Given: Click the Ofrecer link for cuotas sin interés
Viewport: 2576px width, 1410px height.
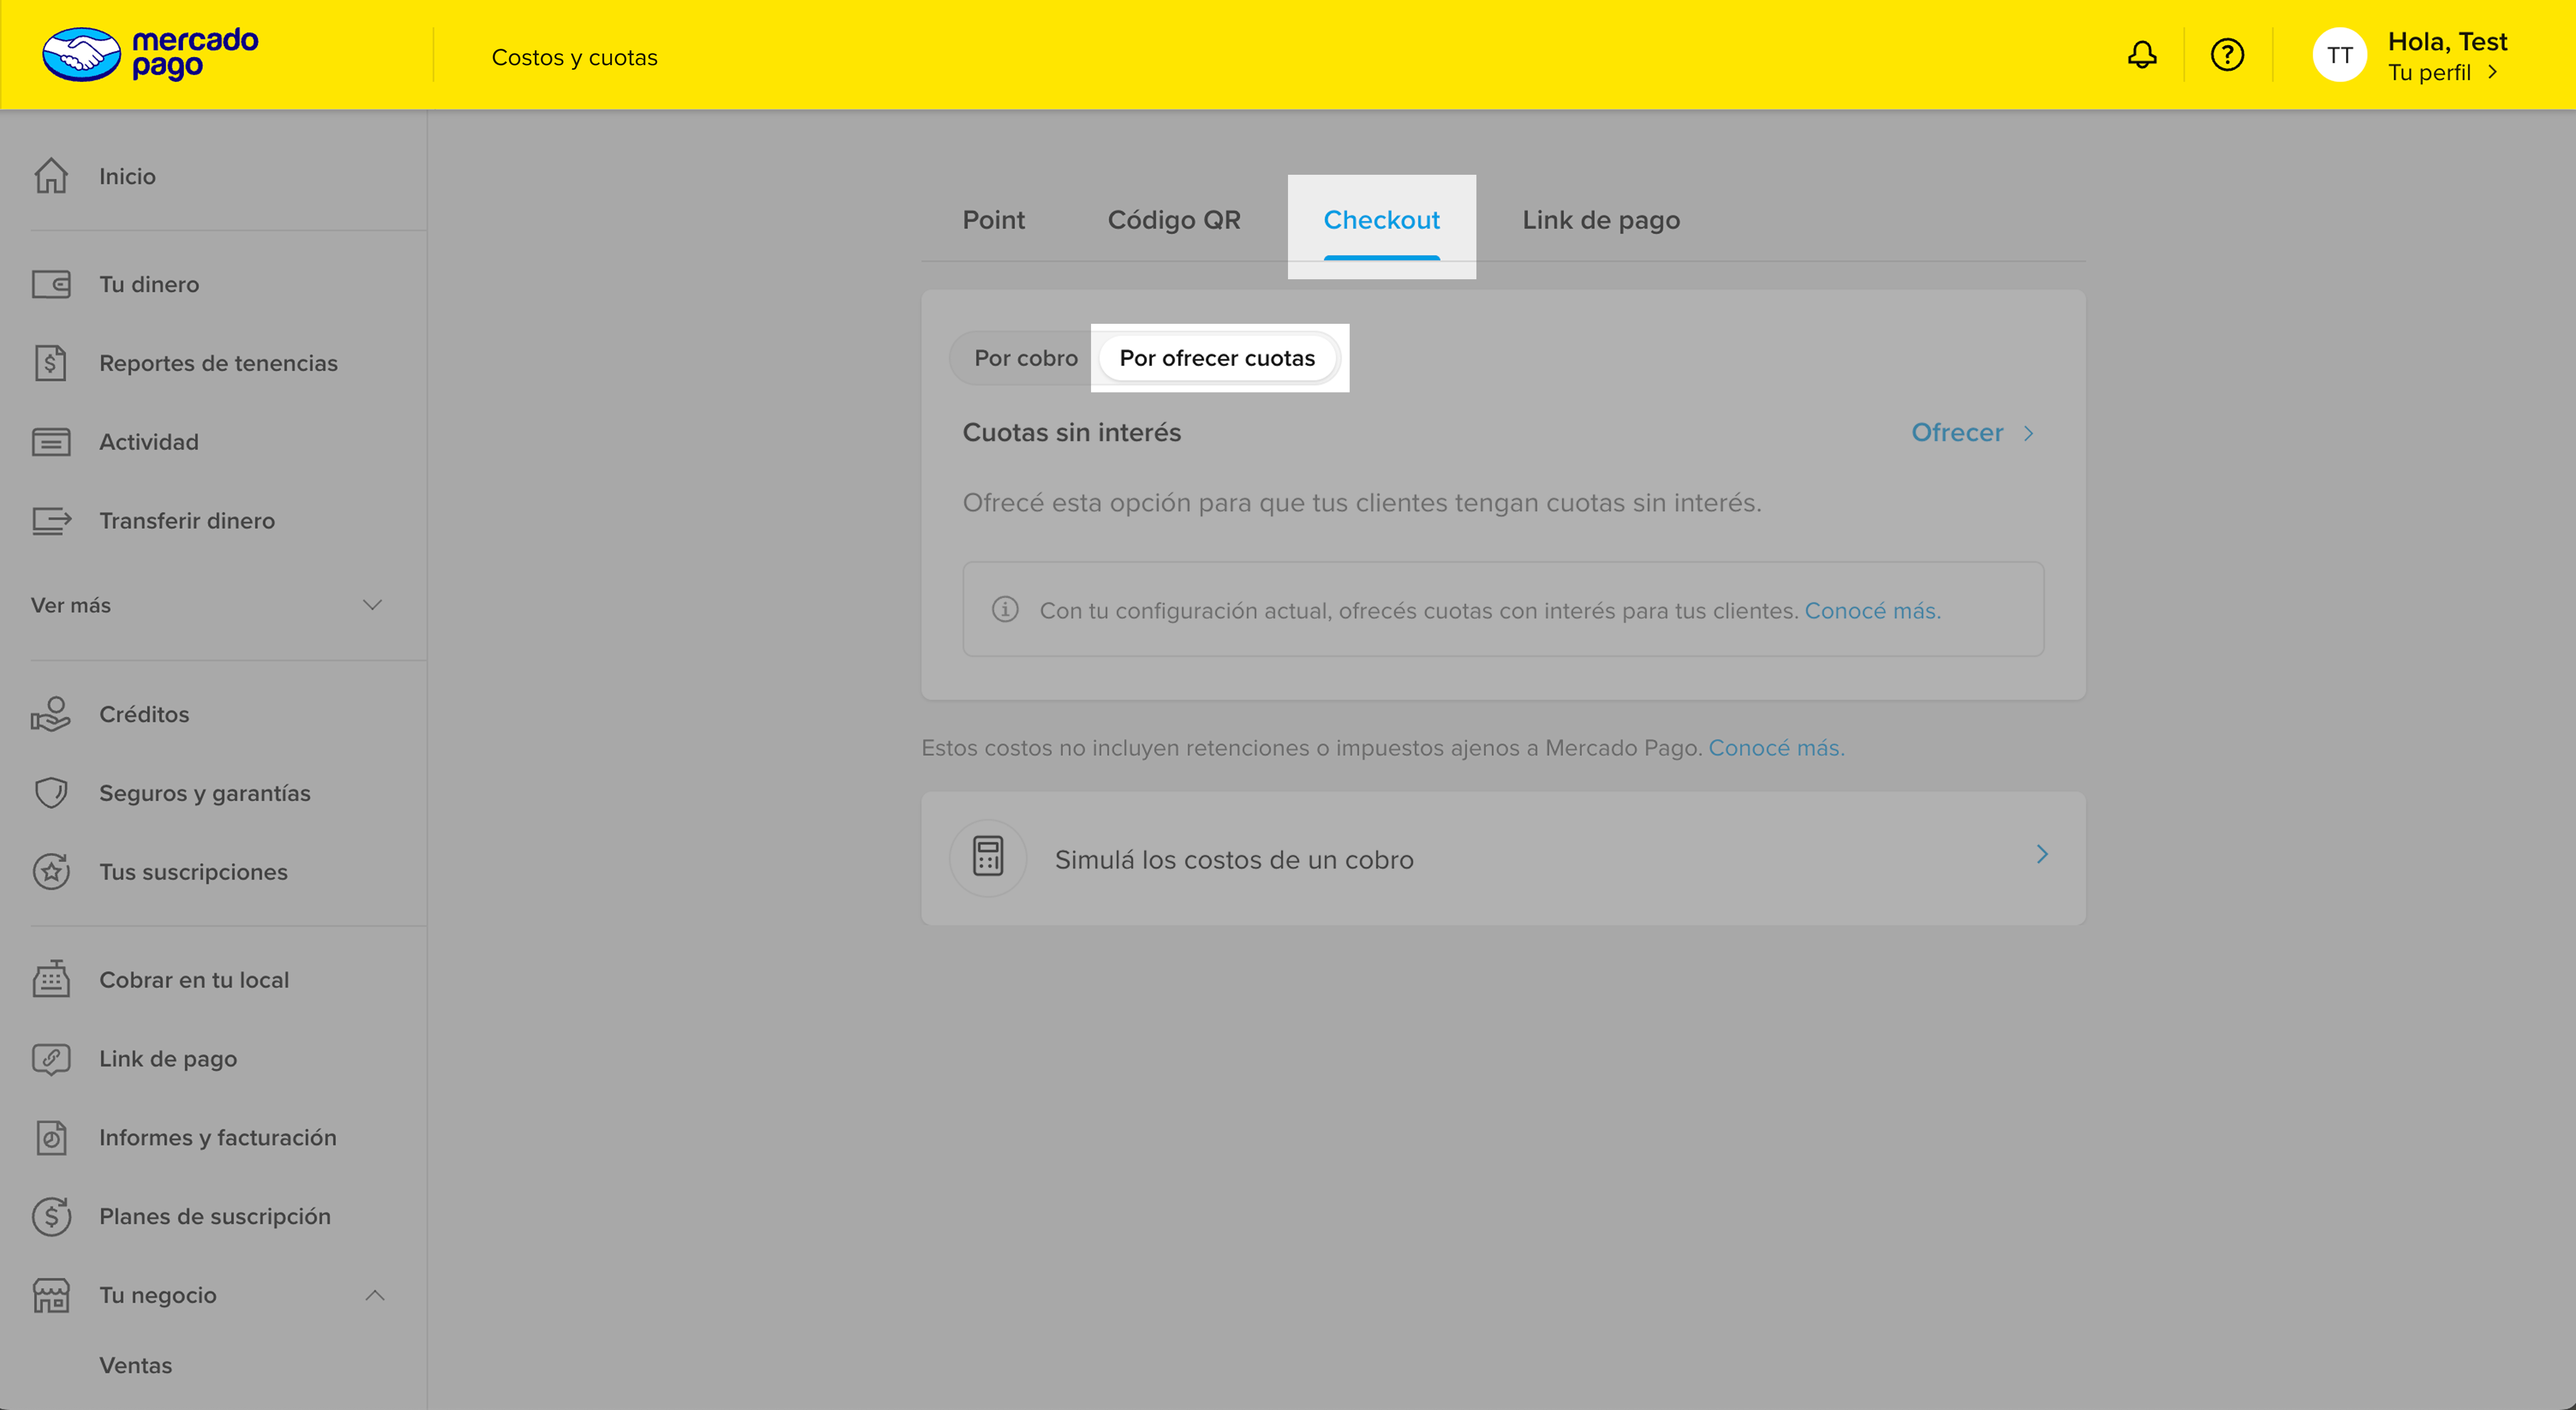Looking at the screenshot, I should click(1957, 433).
